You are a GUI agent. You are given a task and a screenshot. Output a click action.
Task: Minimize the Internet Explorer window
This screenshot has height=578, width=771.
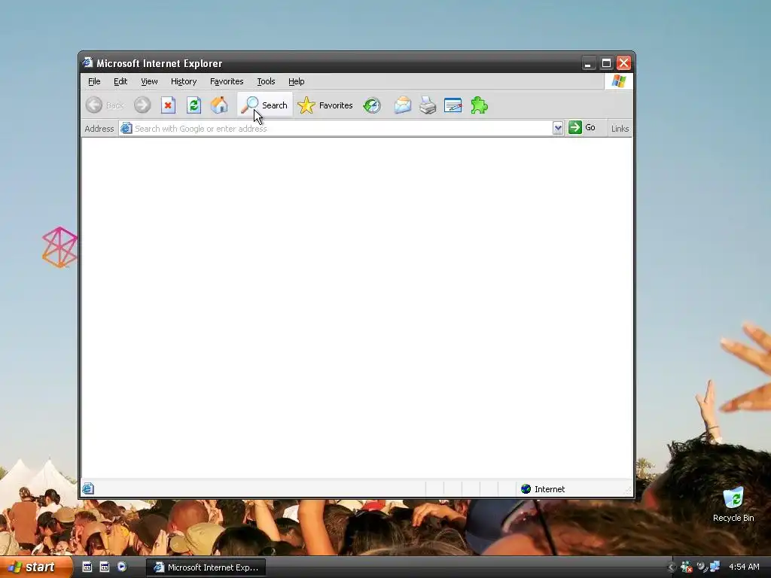coord(588,63)
